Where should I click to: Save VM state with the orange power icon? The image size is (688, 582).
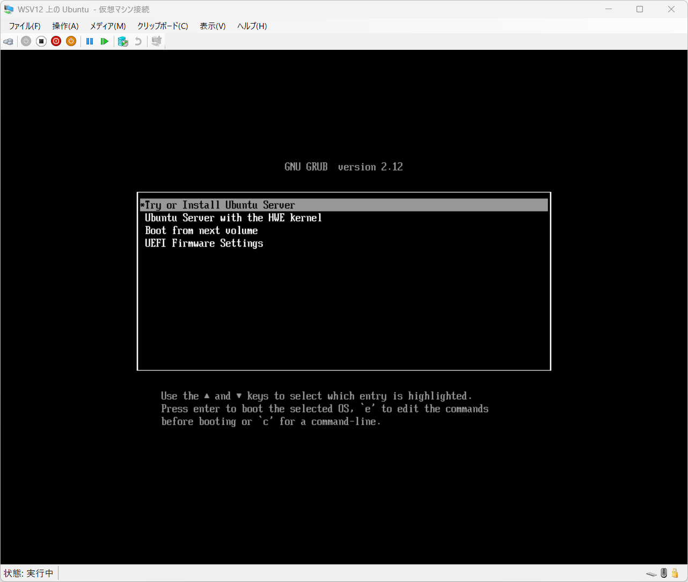[71, 41]
